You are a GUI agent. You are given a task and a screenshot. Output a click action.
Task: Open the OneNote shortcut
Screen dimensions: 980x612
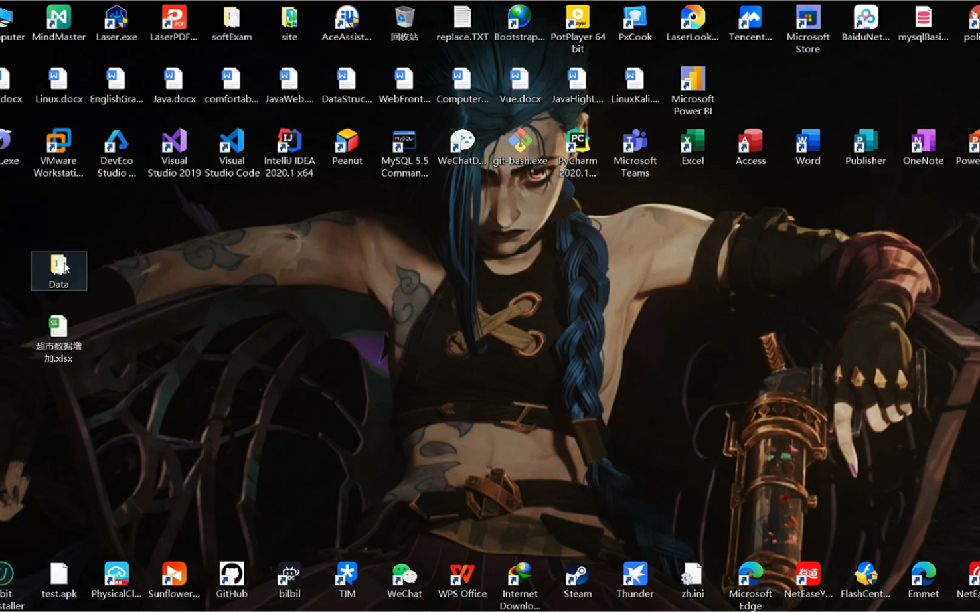point(923,147)
